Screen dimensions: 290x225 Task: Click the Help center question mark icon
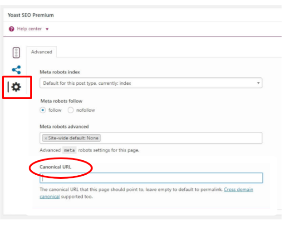[11, 29]
